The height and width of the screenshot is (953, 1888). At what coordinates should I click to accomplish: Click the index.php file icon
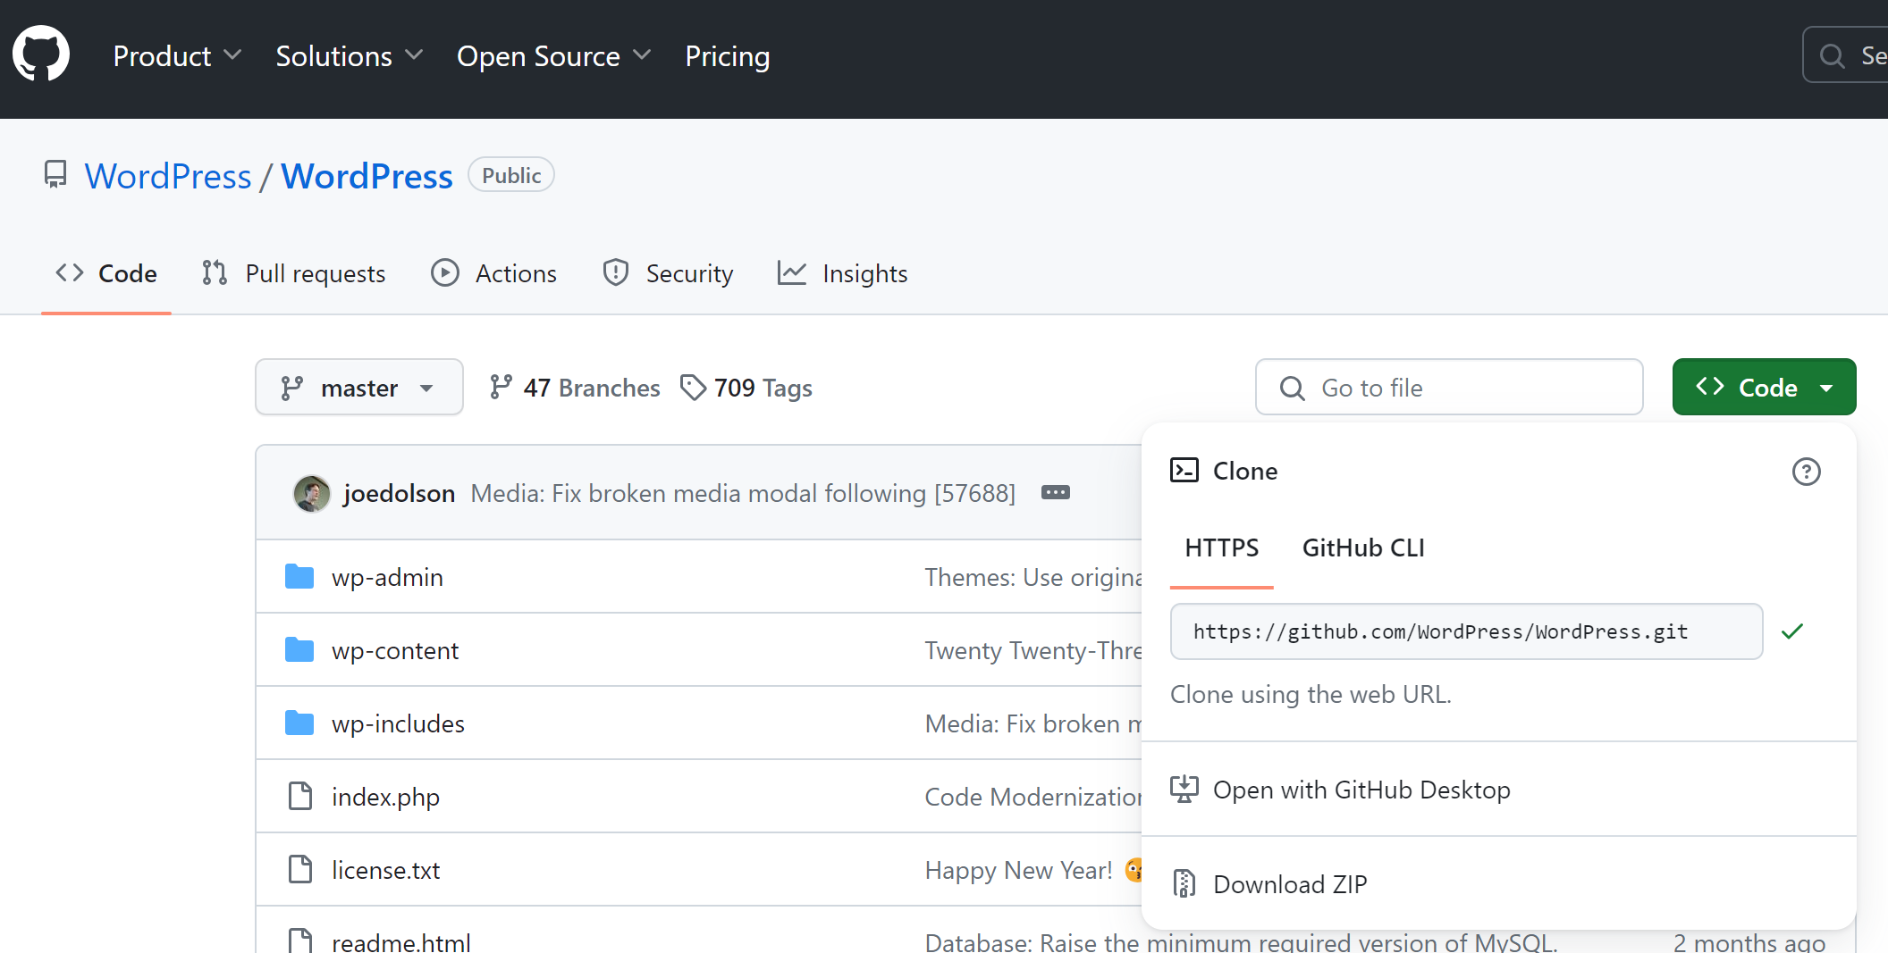tap(300, 796)
